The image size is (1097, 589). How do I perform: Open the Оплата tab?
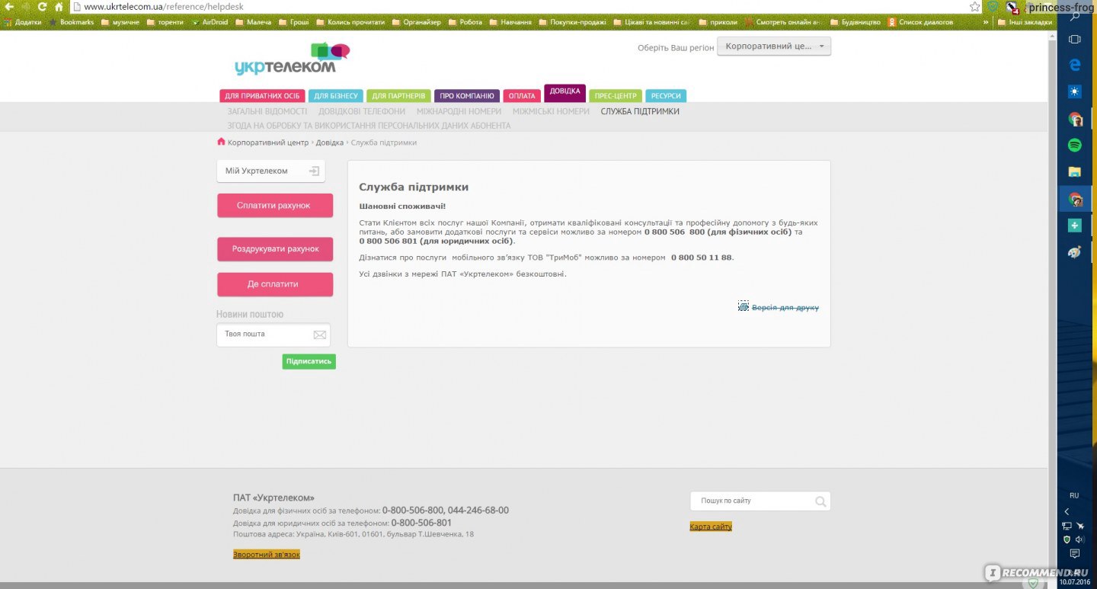click(x=522, y=96)
